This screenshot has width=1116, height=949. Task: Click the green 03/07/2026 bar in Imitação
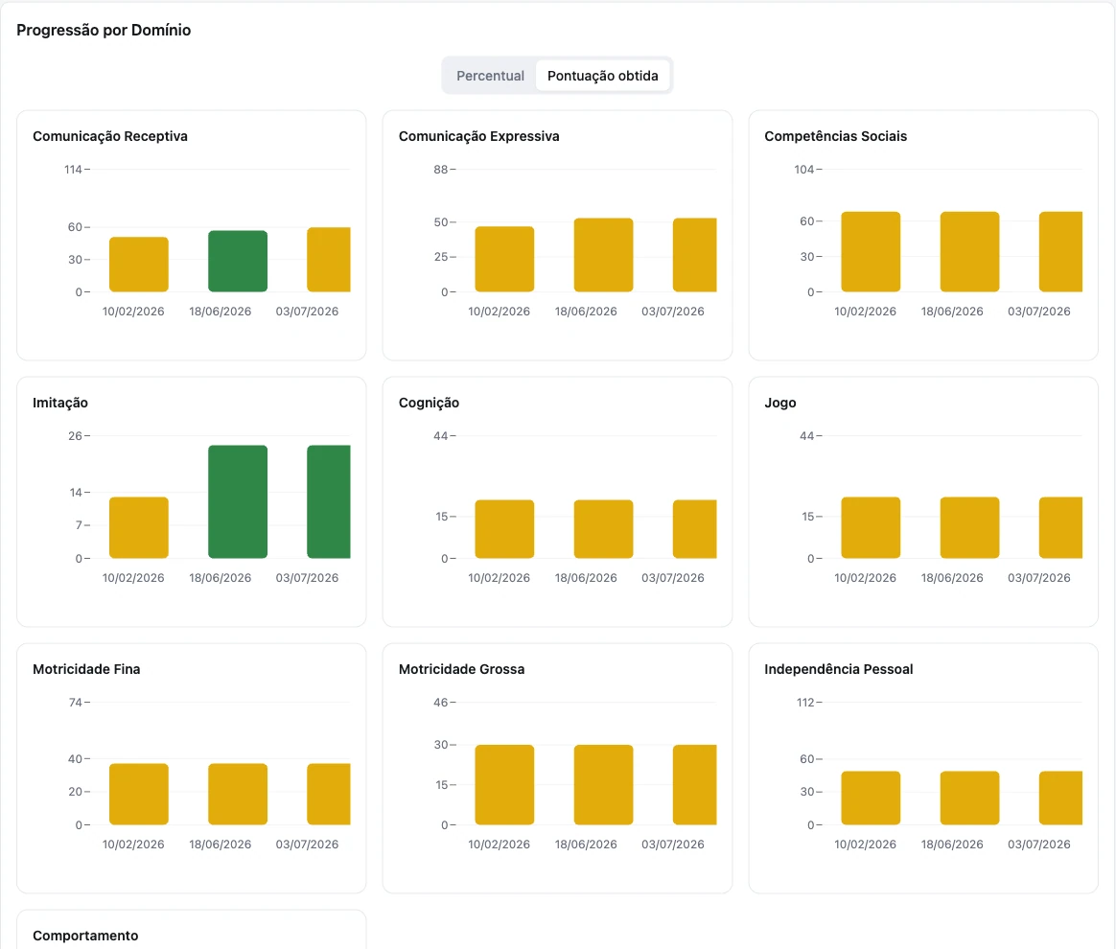pos(329,501)
